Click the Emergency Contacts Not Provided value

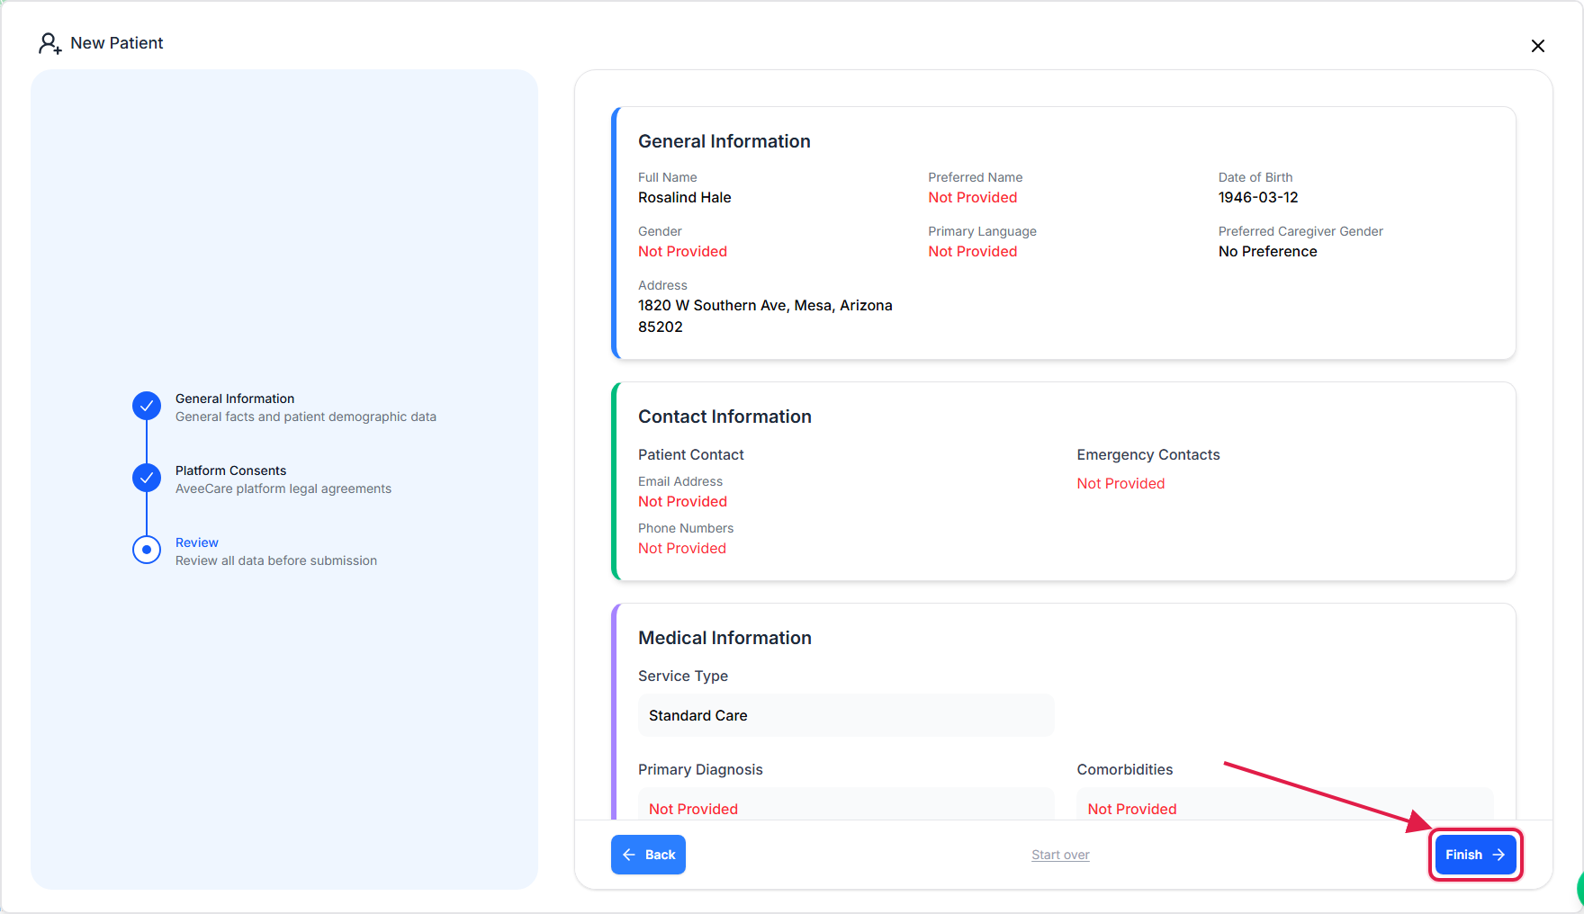[1120, 484]
